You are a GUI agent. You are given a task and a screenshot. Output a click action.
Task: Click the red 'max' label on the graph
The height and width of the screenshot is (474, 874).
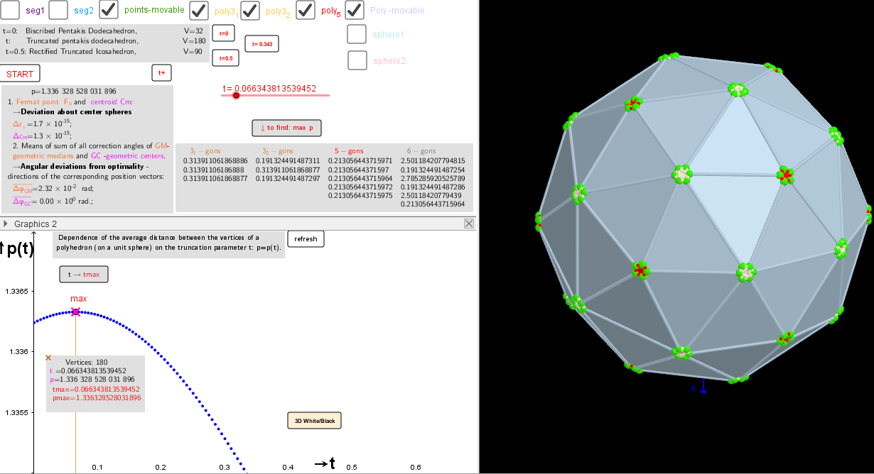coord(78,299)
